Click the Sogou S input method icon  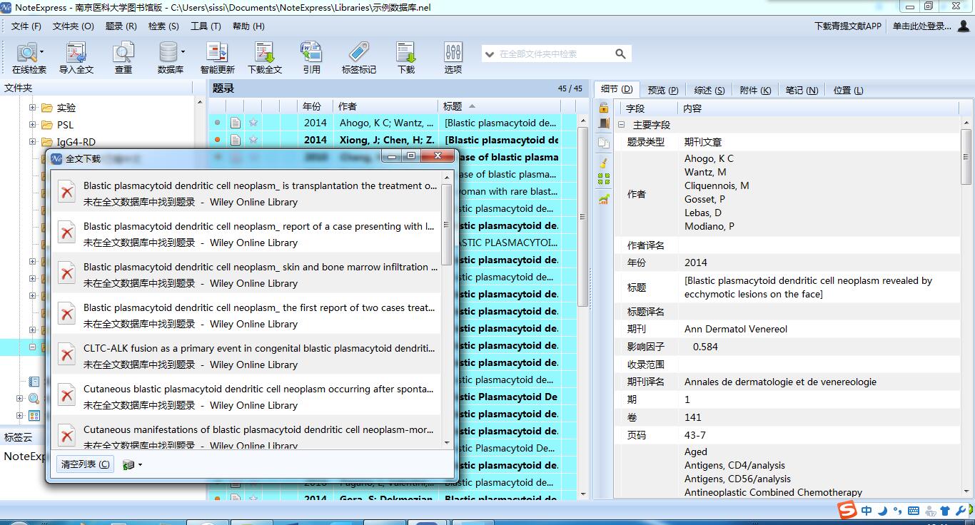[x=847, y=510]
